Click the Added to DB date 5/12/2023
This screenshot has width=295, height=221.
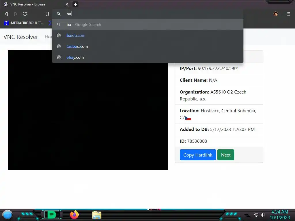232,129
